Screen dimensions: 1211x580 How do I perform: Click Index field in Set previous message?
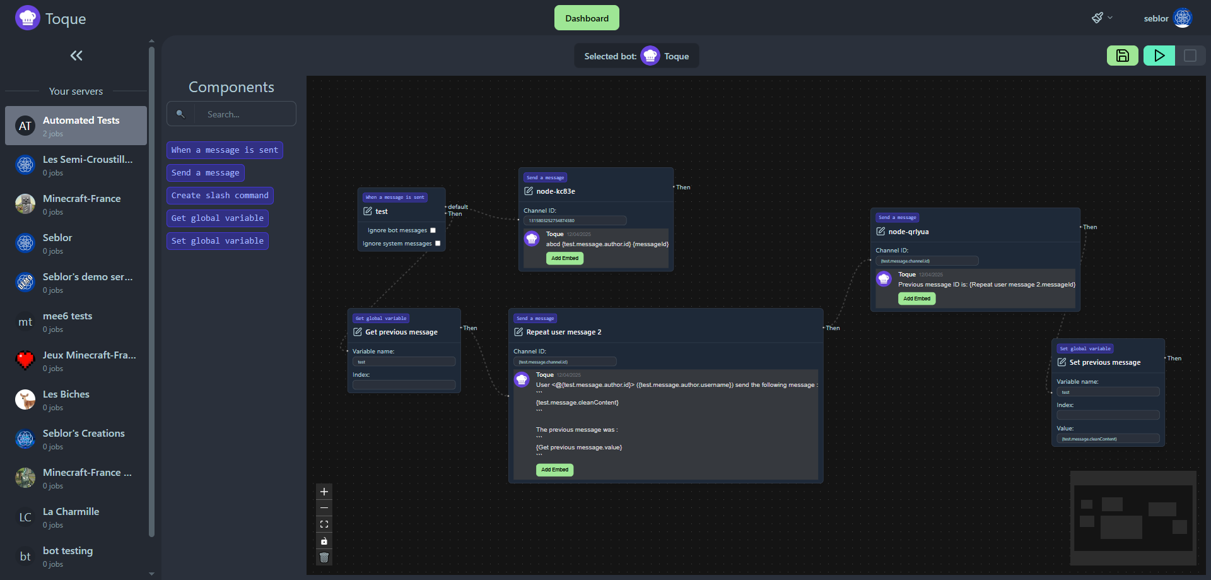1108,415
